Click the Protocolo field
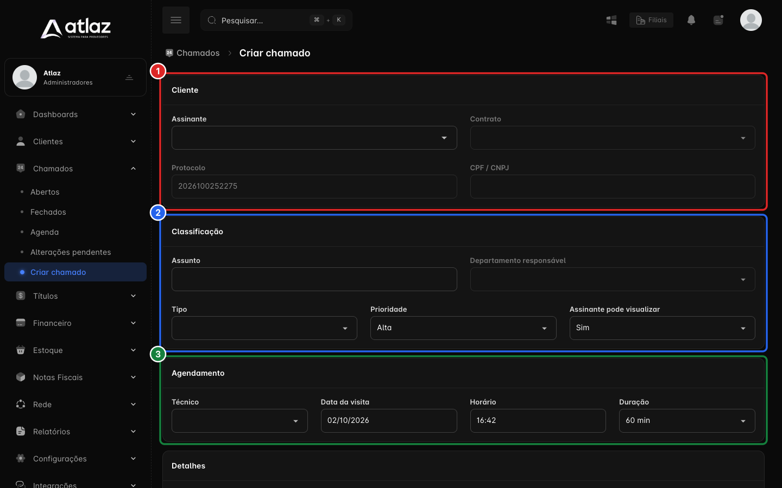The image size is (782, 488). coord(314,187)
